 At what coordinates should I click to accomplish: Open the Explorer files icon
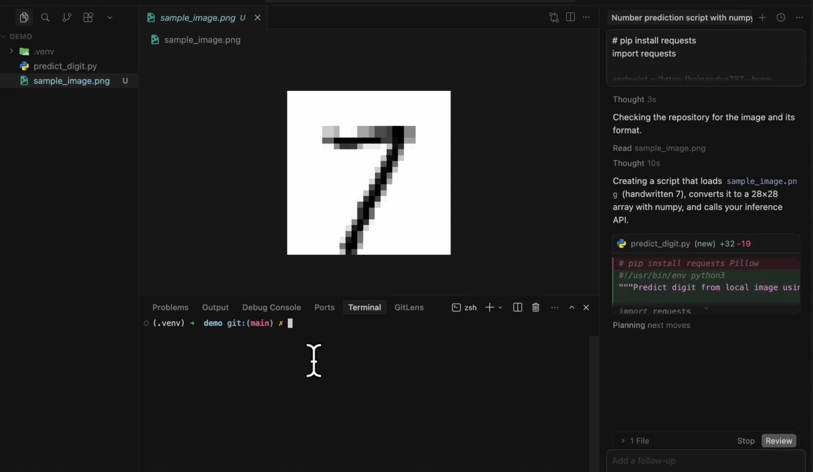pyautogui.click(x=24, y=17)
